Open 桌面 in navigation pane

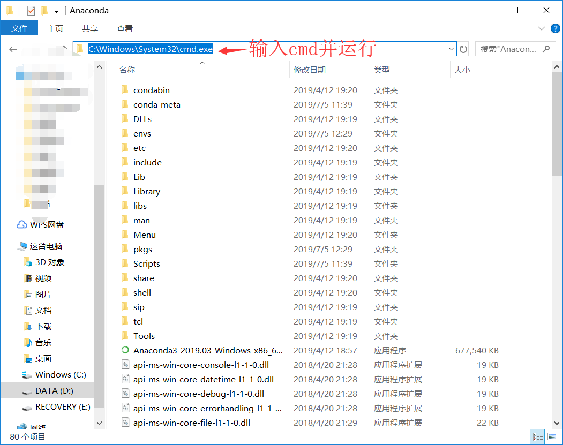pyautogui.click(x=43, y=358)
